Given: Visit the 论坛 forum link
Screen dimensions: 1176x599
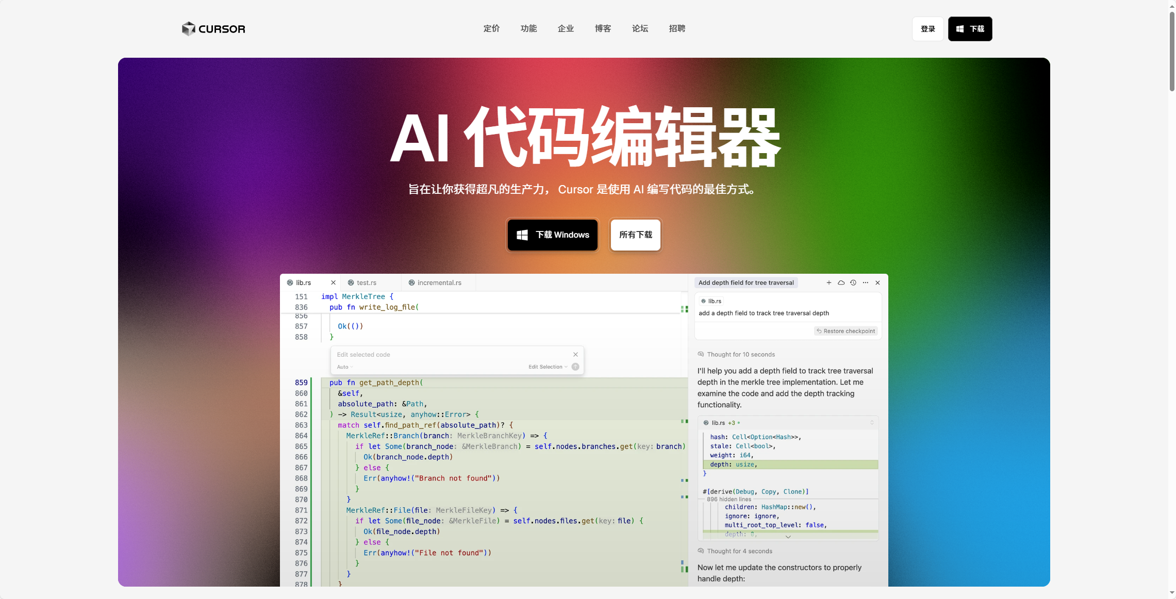Looking at the screenshot, I should click(x=640, y=28).
